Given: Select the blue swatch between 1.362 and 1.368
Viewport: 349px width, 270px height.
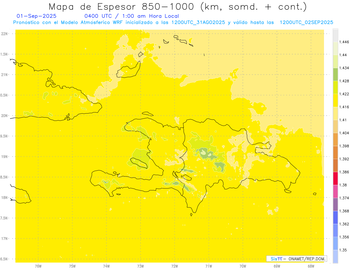Looking at the screenshot, I should click(x=335, y=218).
